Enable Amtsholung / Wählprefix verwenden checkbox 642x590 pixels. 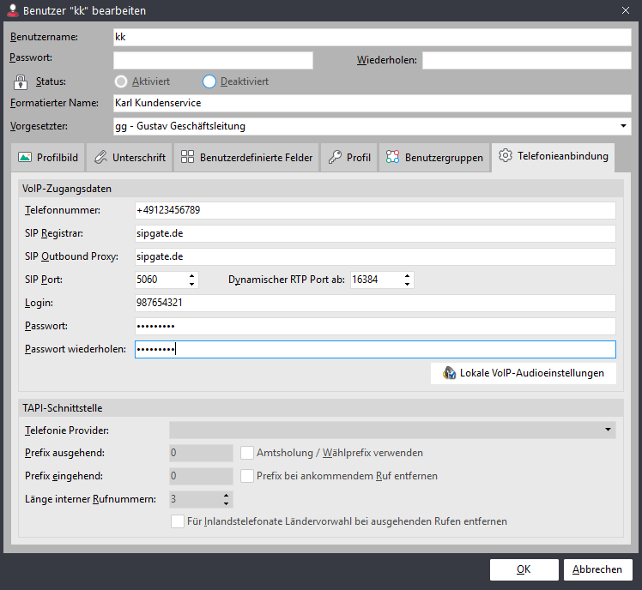click(x=247, y=453)
